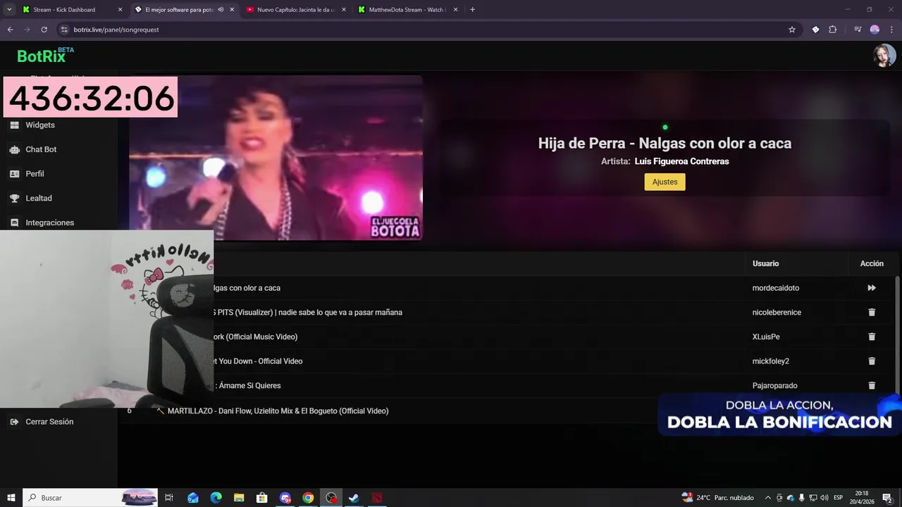Viewport: 902px width, 507px height.
Task: Show hidden system tray icons
Action: tap(768, 498)
